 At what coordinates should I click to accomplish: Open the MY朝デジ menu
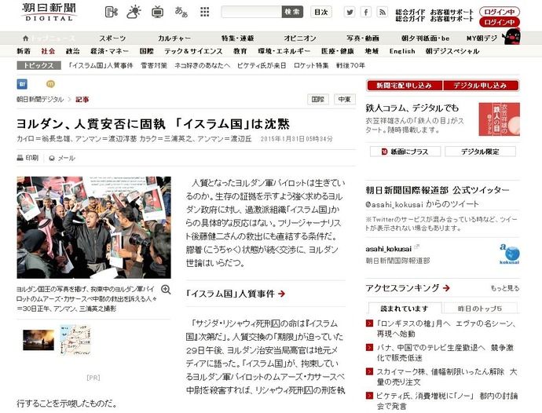(x=482, y=38)
